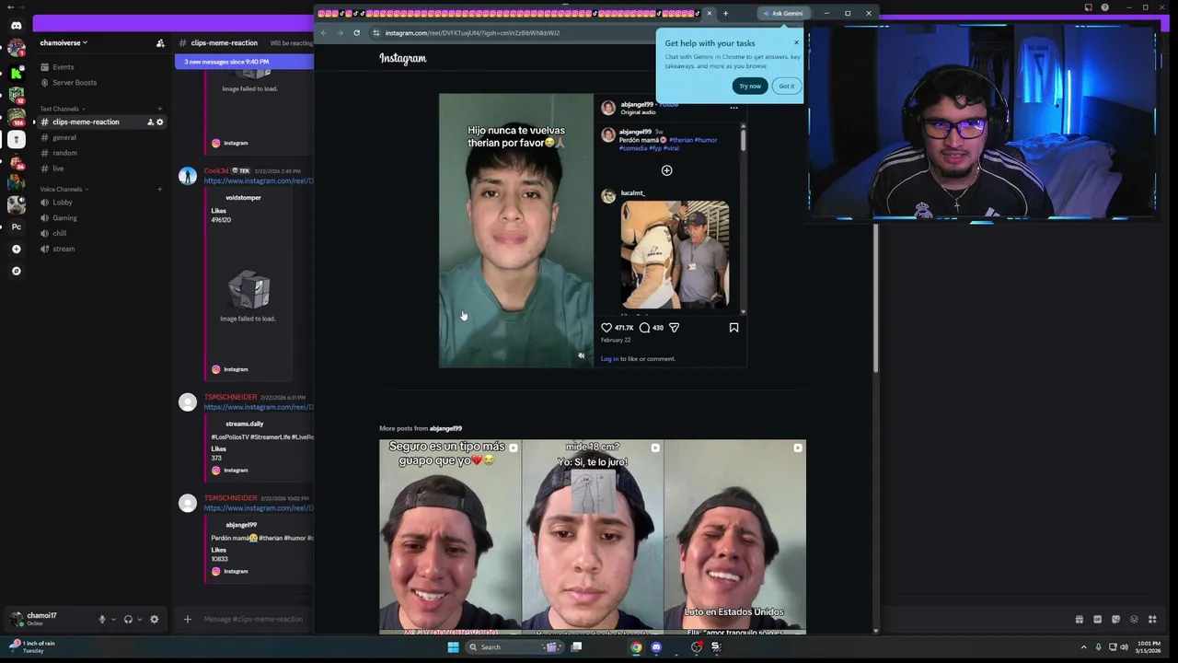Viewport: 1178px width, 663px height.
Task: Open headphone output options arrow
Action: (140, 619)
